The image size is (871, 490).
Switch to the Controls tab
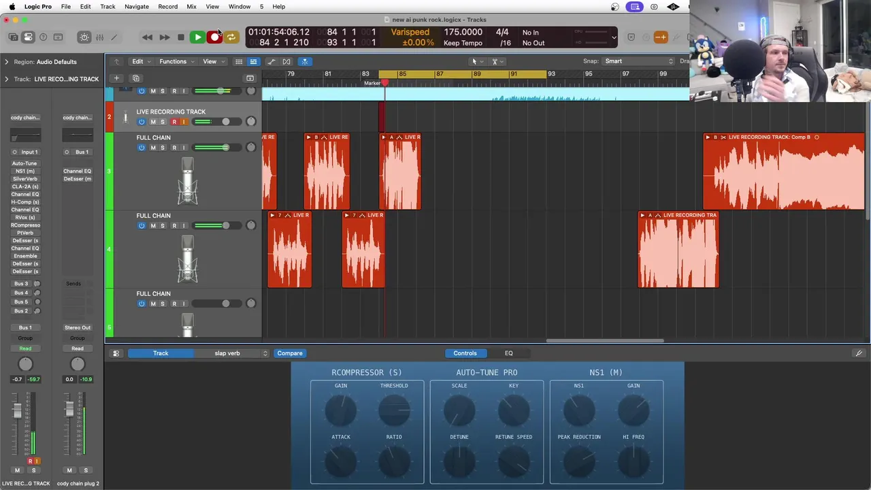tap(465, 353)
